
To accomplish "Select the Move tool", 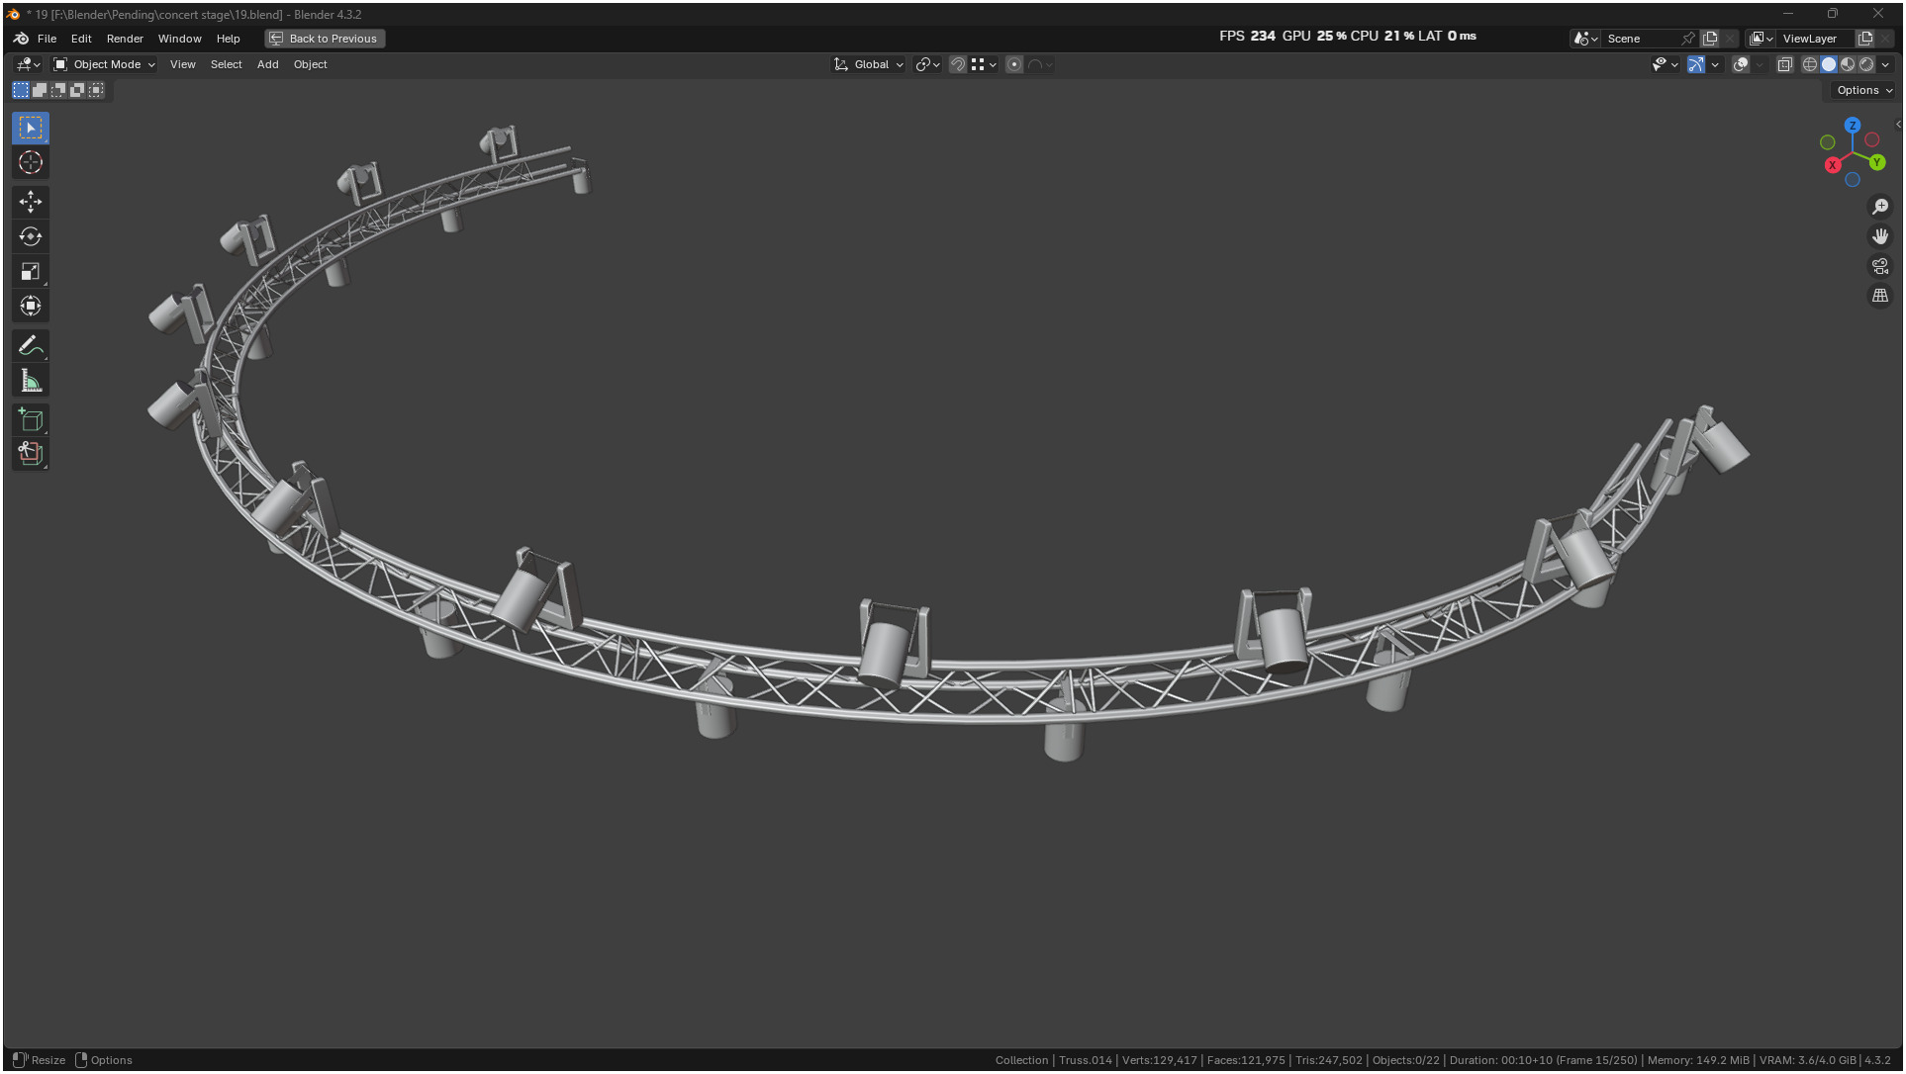I will (30, 202).
